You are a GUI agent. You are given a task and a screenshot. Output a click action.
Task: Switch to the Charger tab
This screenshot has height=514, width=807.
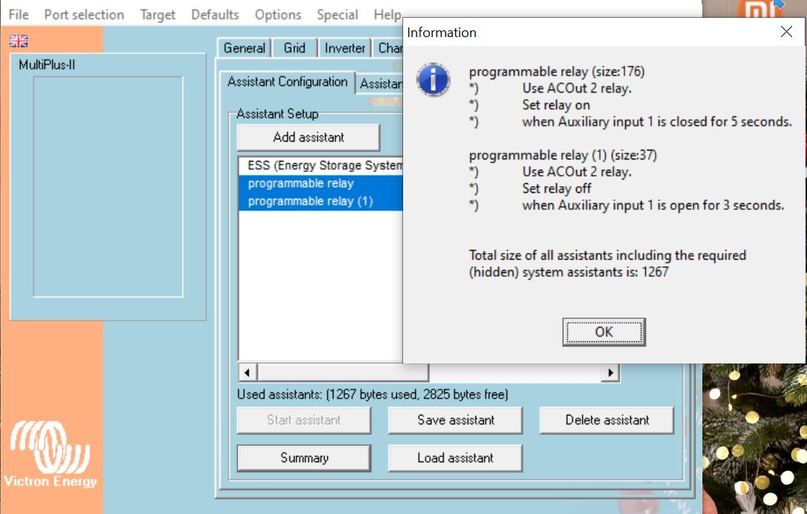coord(388,47)
